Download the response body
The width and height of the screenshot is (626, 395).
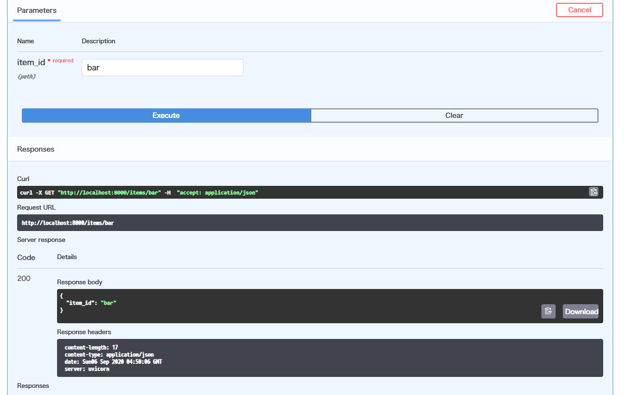coord(580,311)
